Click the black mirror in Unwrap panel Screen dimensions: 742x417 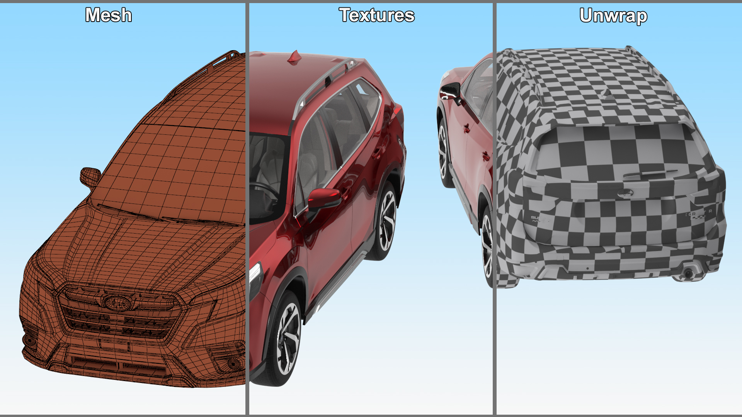(450, 92)
